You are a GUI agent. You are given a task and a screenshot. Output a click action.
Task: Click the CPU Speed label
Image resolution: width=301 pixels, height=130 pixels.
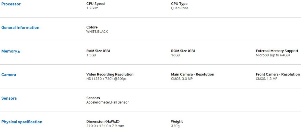(95, 4)
